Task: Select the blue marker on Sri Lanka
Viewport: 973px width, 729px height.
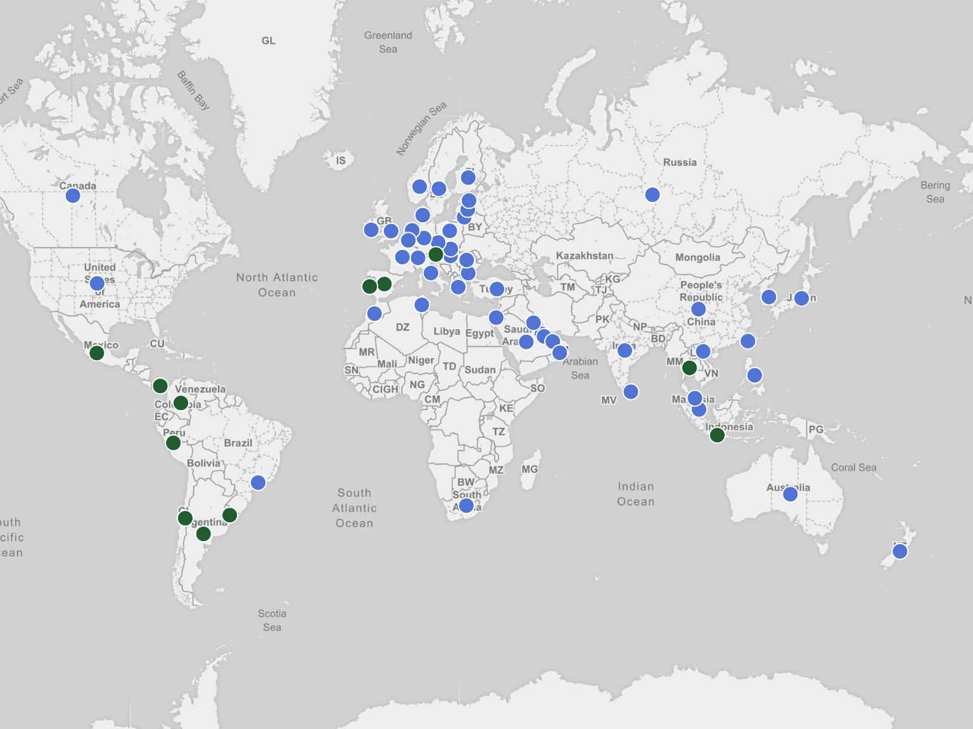Action: point(630,392)
